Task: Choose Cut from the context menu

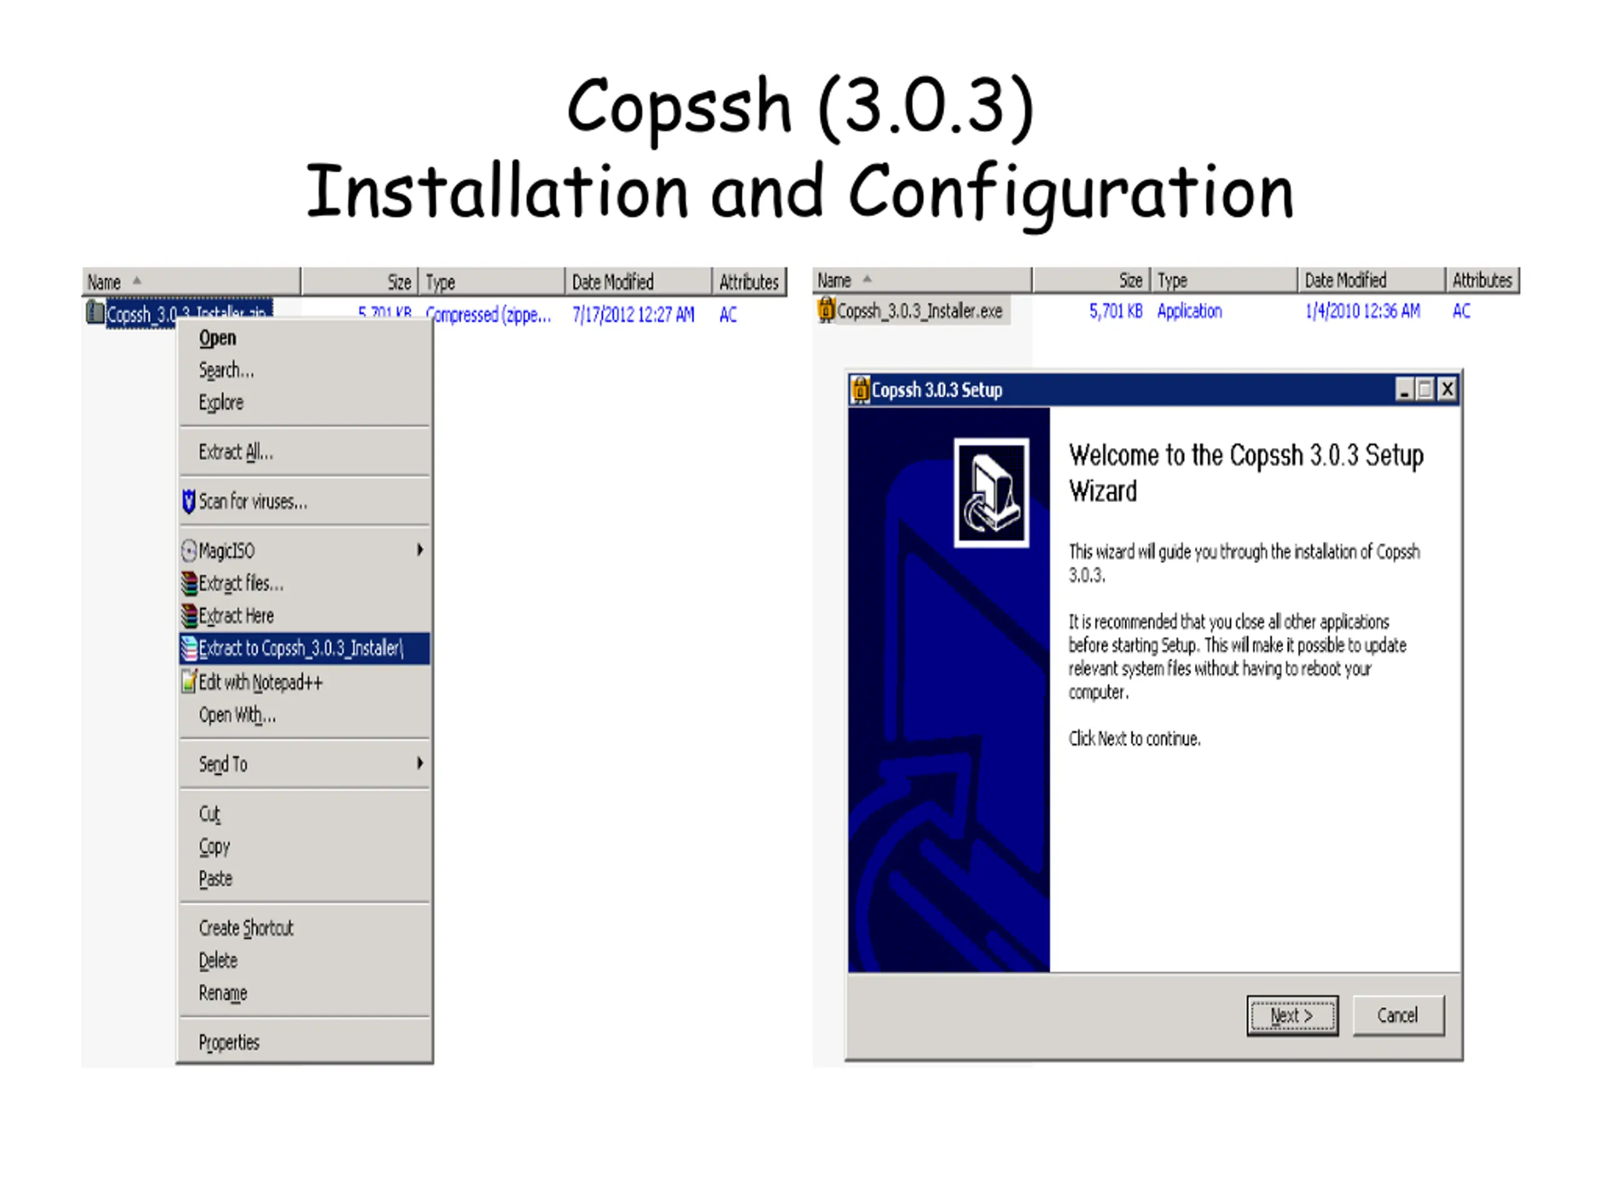Action: click(x=304, y=814)
